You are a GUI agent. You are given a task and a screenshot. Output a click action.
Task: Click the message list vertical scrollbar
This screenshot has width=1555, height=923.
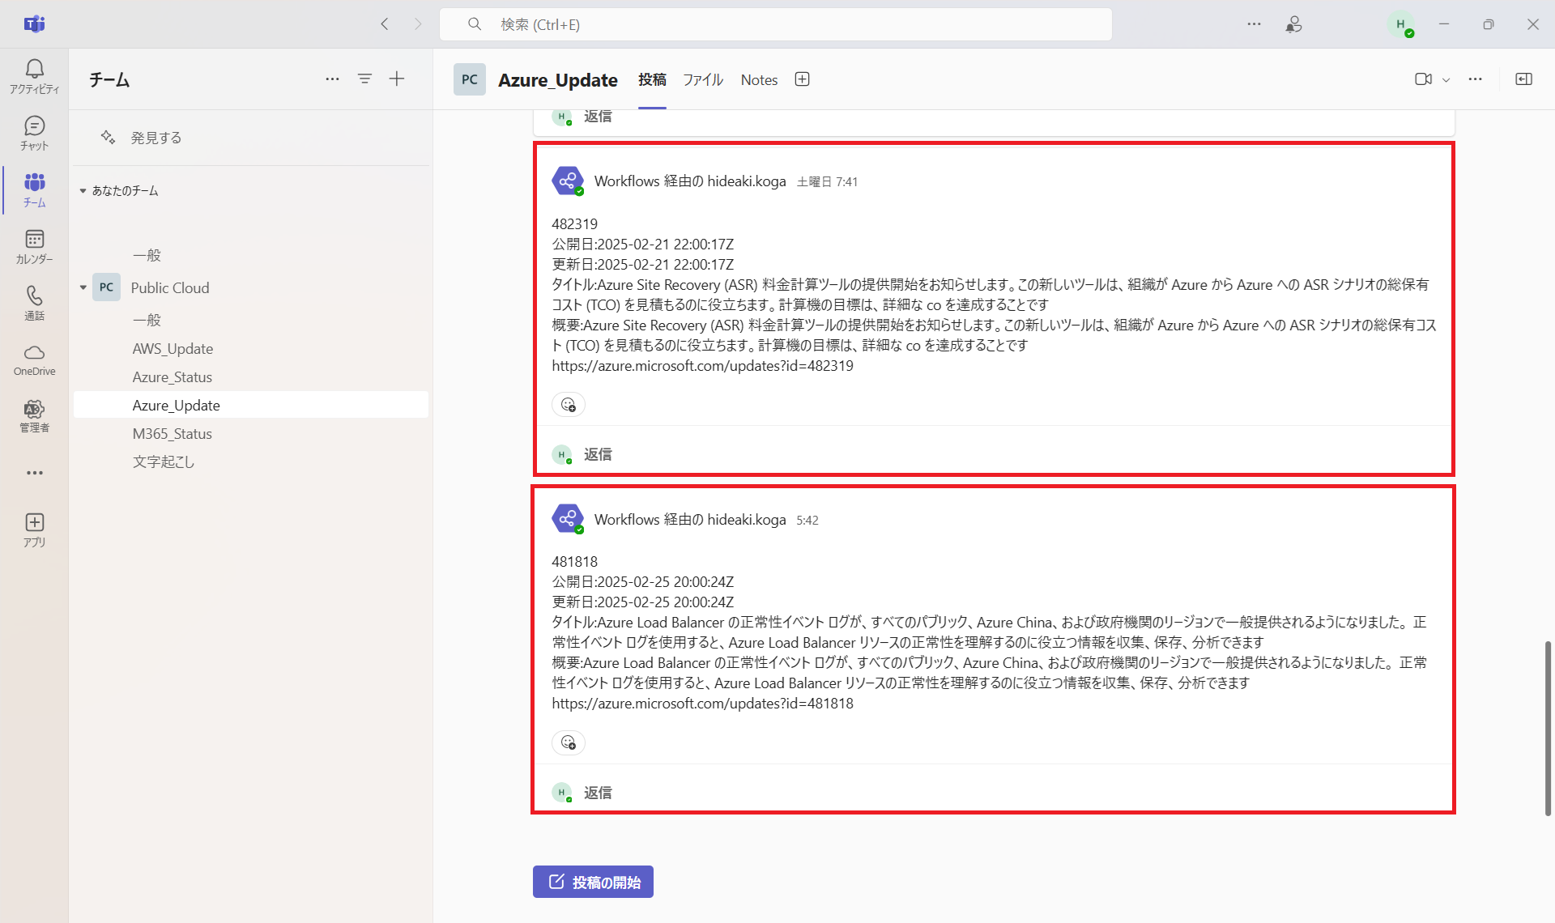1547,727
